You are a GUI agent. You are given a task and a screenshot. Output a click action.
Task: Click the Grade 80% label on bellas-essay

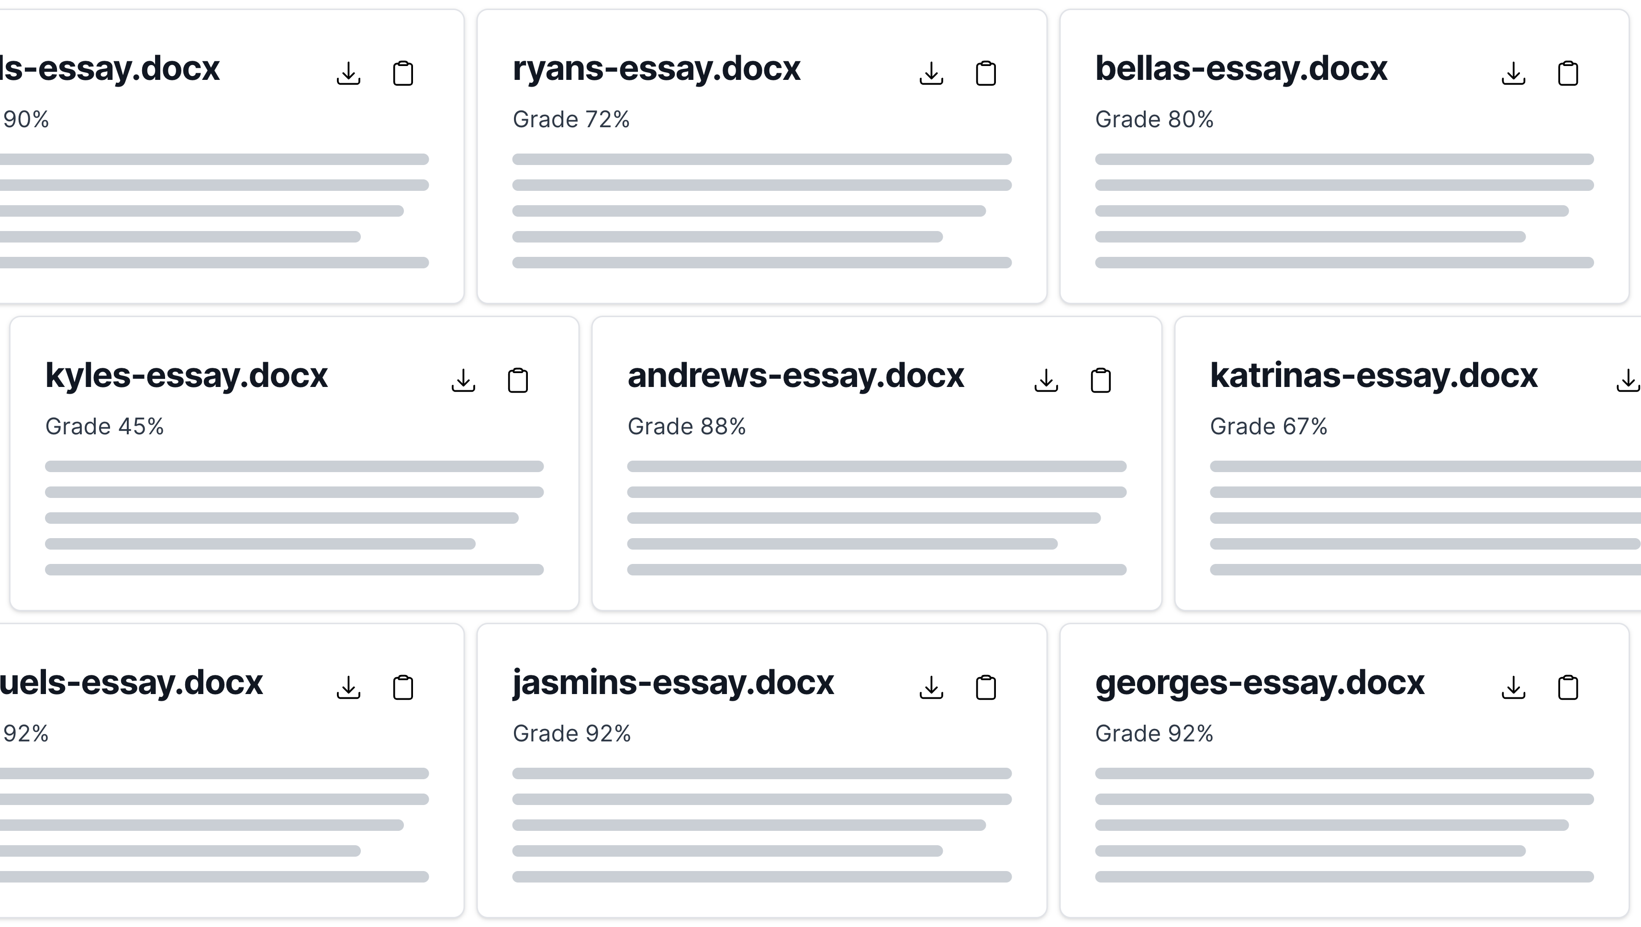pyautogui.click(x=1154, y=120)
